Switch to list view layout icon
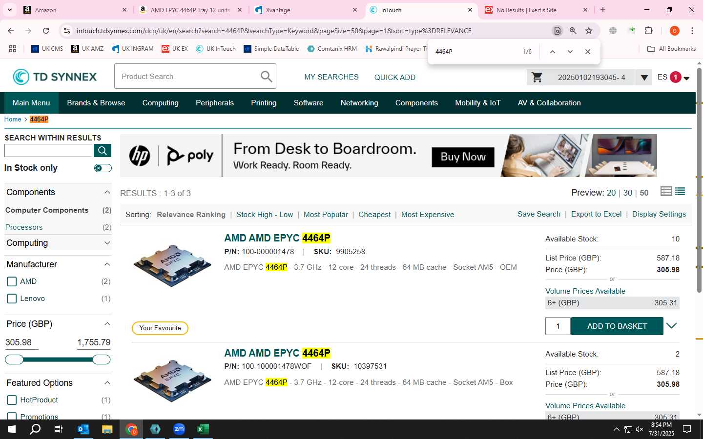The width and height of the screenshot is (703, 439). point(680,191)
